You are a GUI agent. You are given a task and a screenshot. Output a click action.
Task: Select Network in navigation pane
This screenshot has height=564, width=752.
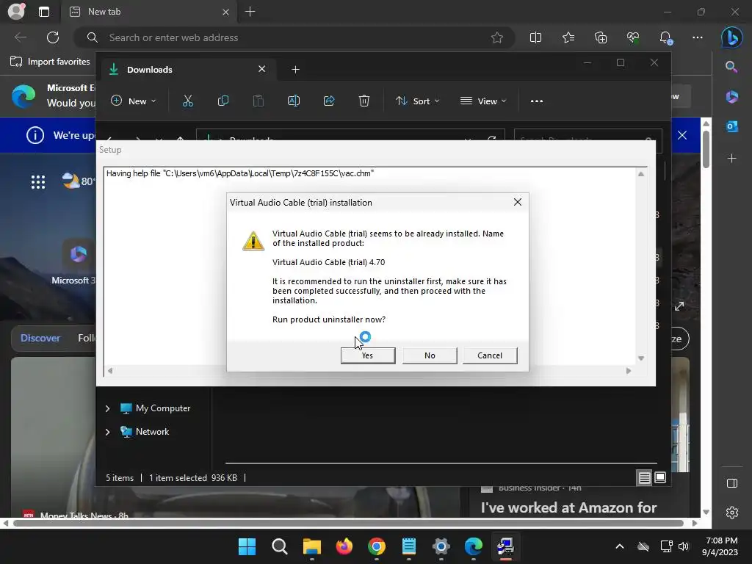coord(145,432)
